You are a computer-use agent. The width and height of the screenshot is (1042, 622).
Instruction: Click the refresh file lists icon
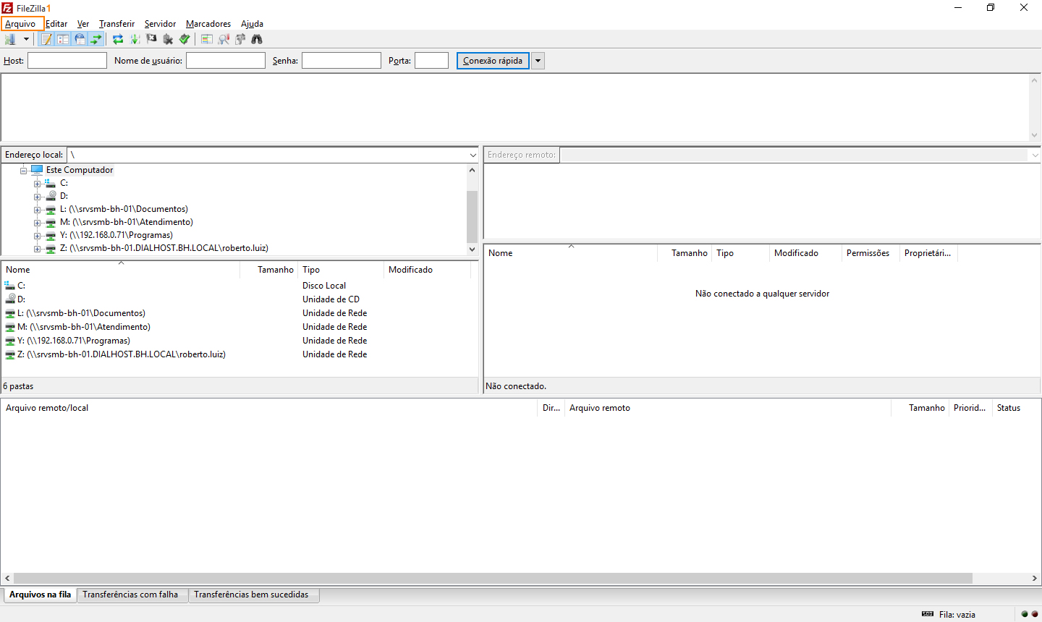[118, 39]
